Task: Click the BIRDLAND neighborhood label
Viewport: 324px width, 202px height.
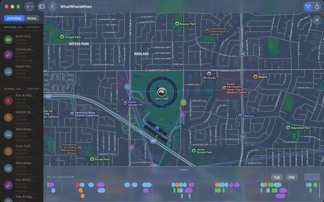Action: (x=141, y=54)
